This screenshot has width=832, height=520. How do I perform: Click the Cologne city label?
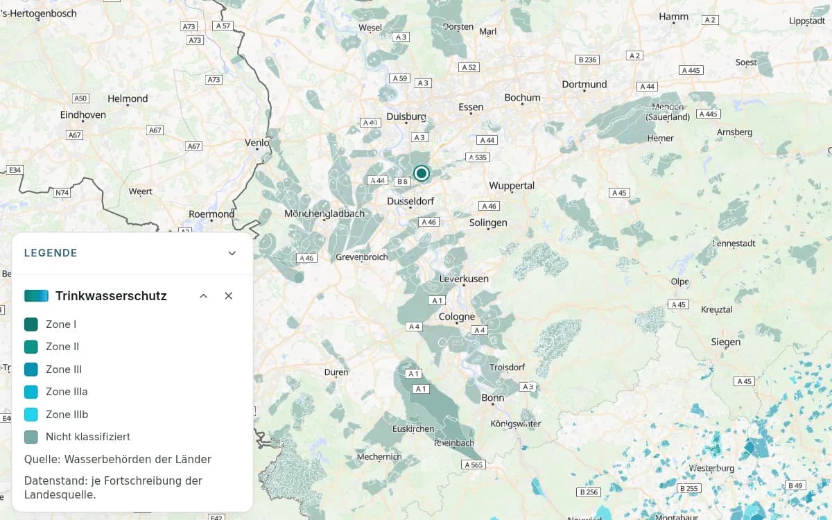[x=457, y=317]
